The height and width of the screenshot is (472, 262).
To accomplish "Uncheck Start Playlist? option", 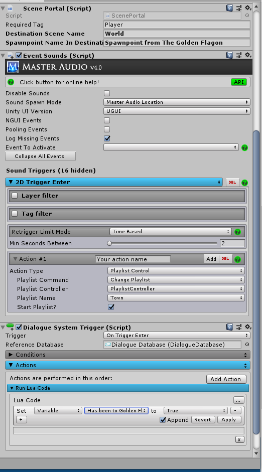I will pyautogui.click(x=111, y=307).
